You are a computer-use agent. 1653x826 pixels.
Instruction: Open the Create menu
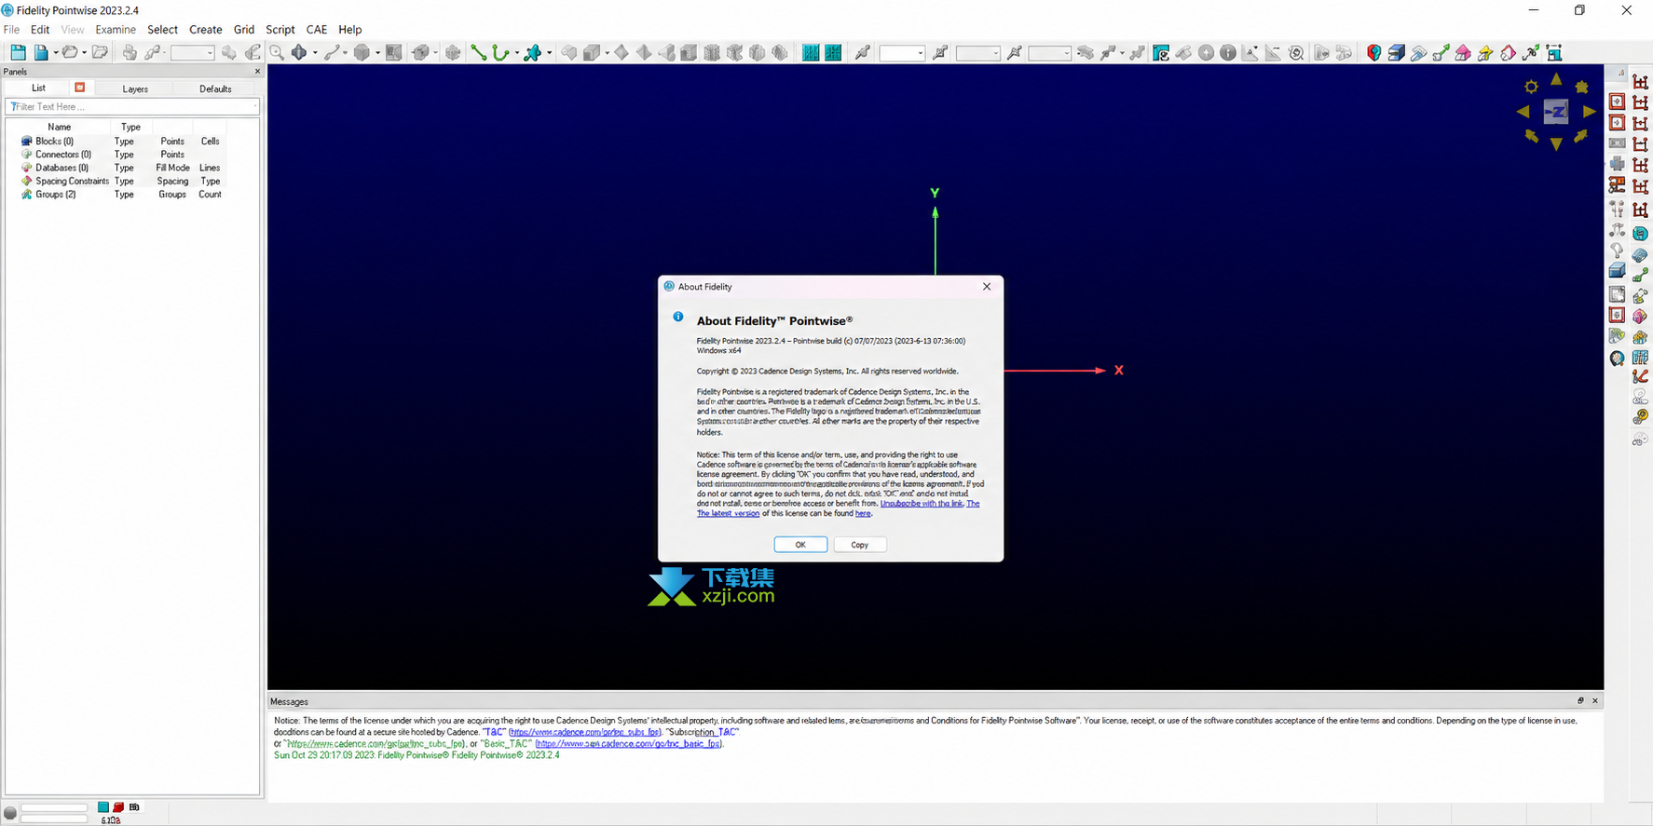point(205,30)
